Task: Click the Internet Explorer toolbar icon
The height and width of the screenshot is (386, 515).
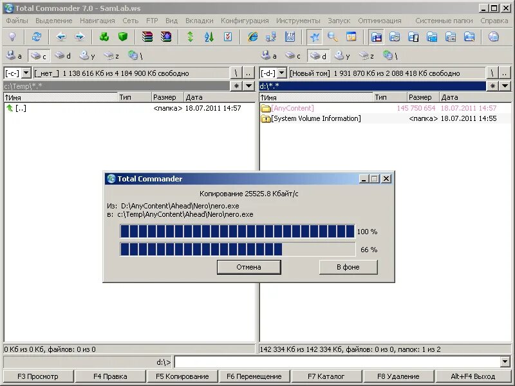Action: coord(252,37)
